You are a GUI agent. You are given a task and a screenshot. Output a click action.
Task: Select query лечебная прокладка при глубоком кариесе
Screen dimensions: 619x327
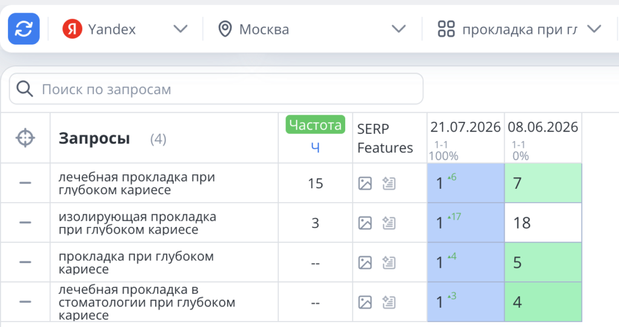click(137, 183)
